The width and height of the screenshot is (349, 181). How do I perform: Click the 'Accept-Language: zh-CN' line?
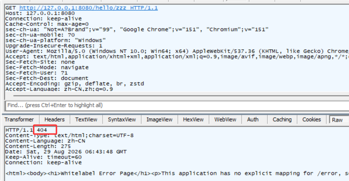coord(59,89)
